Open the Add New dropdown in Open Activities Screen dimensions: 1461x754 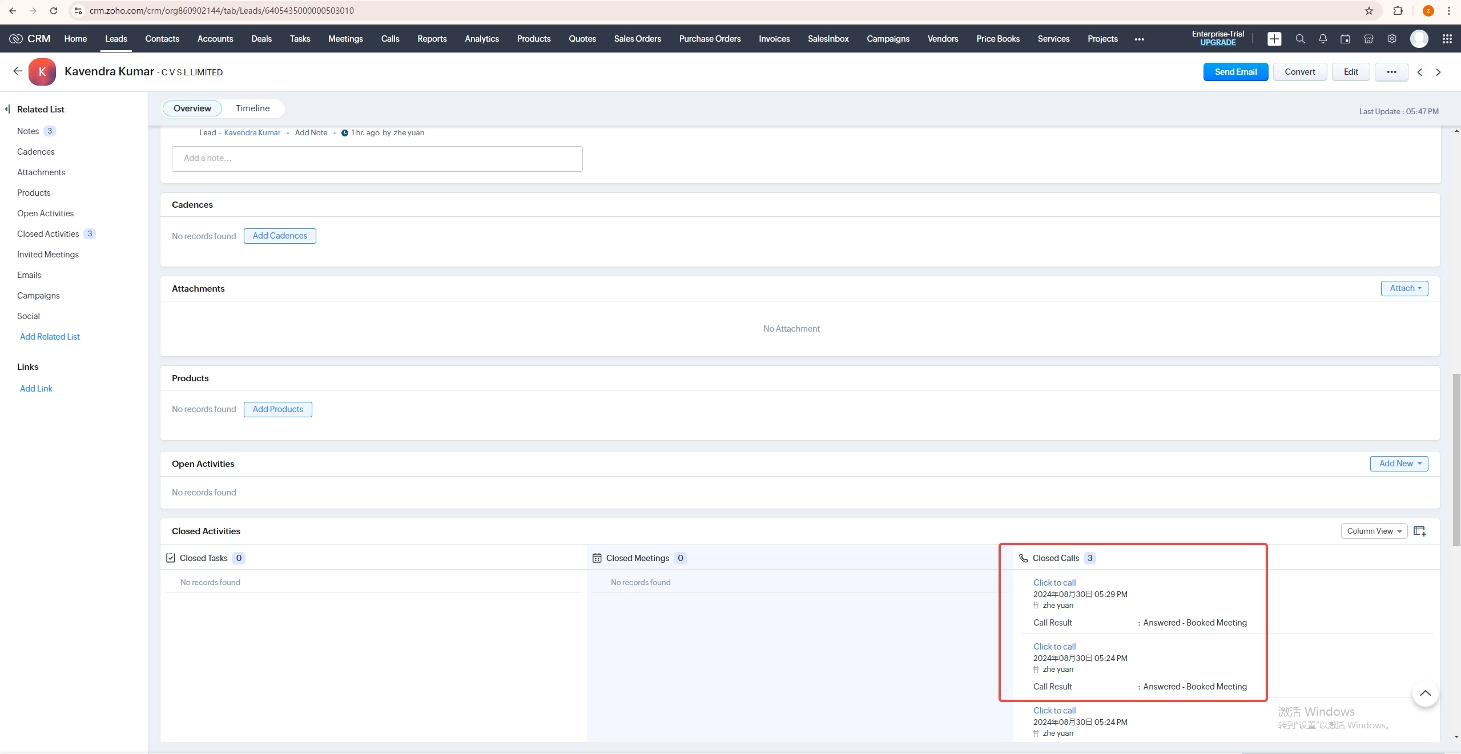coord(1399,463)
